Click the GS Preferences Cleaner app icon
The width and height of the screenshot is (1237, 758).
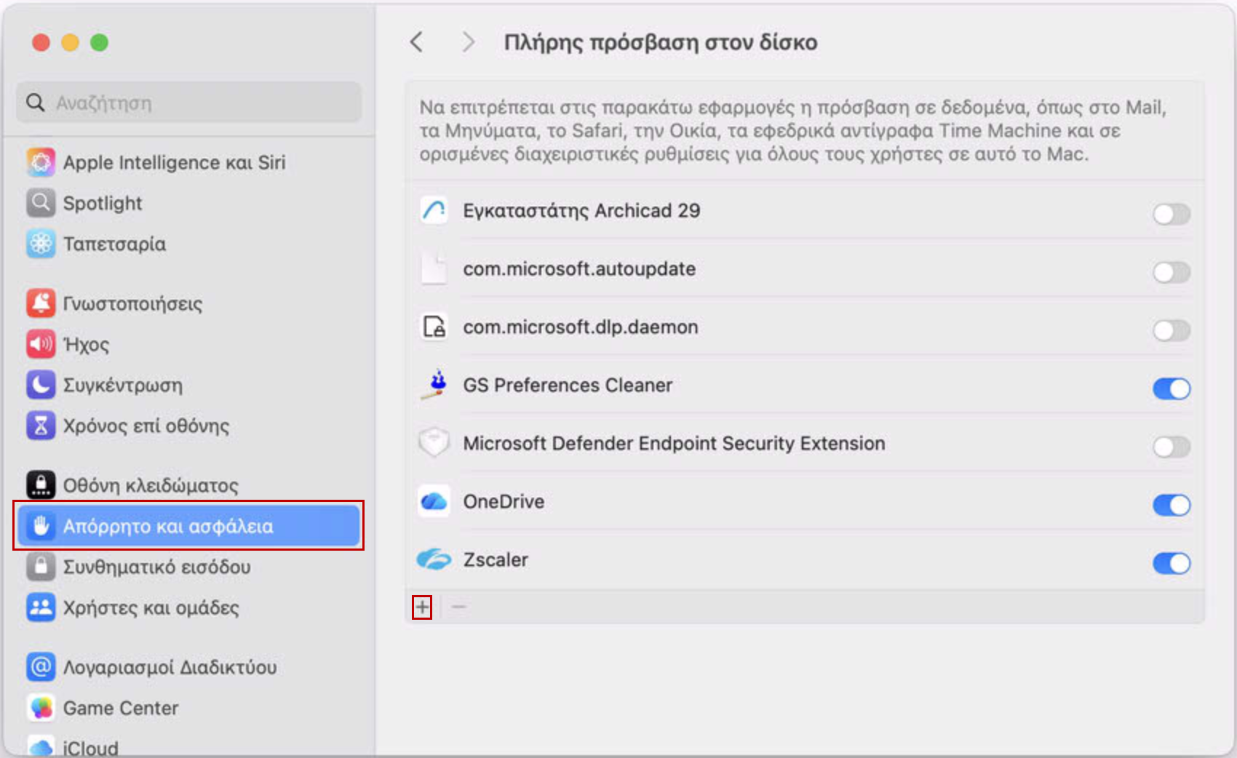pyautogui.click(x=436, y=385)
